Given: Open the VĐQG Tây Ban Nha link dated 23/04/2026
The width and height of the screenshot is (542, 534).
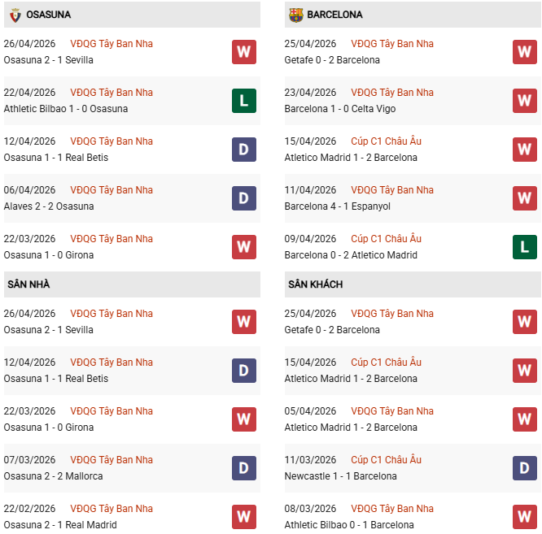Looking at the screenshot, I should pyautogui.click(x=392, y=93).
